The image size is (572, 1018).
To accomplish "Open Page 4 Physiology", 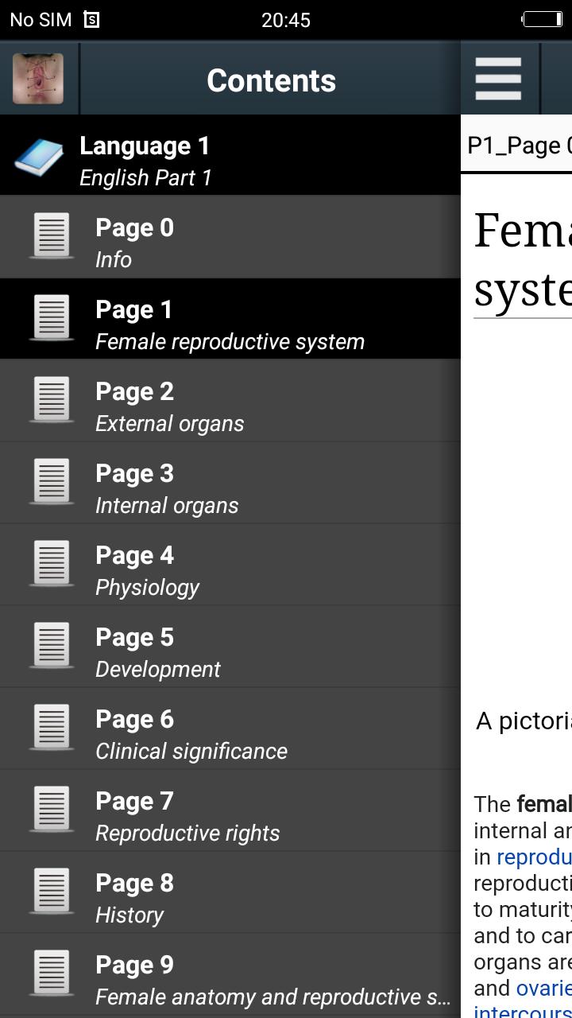I will point(230,564).
